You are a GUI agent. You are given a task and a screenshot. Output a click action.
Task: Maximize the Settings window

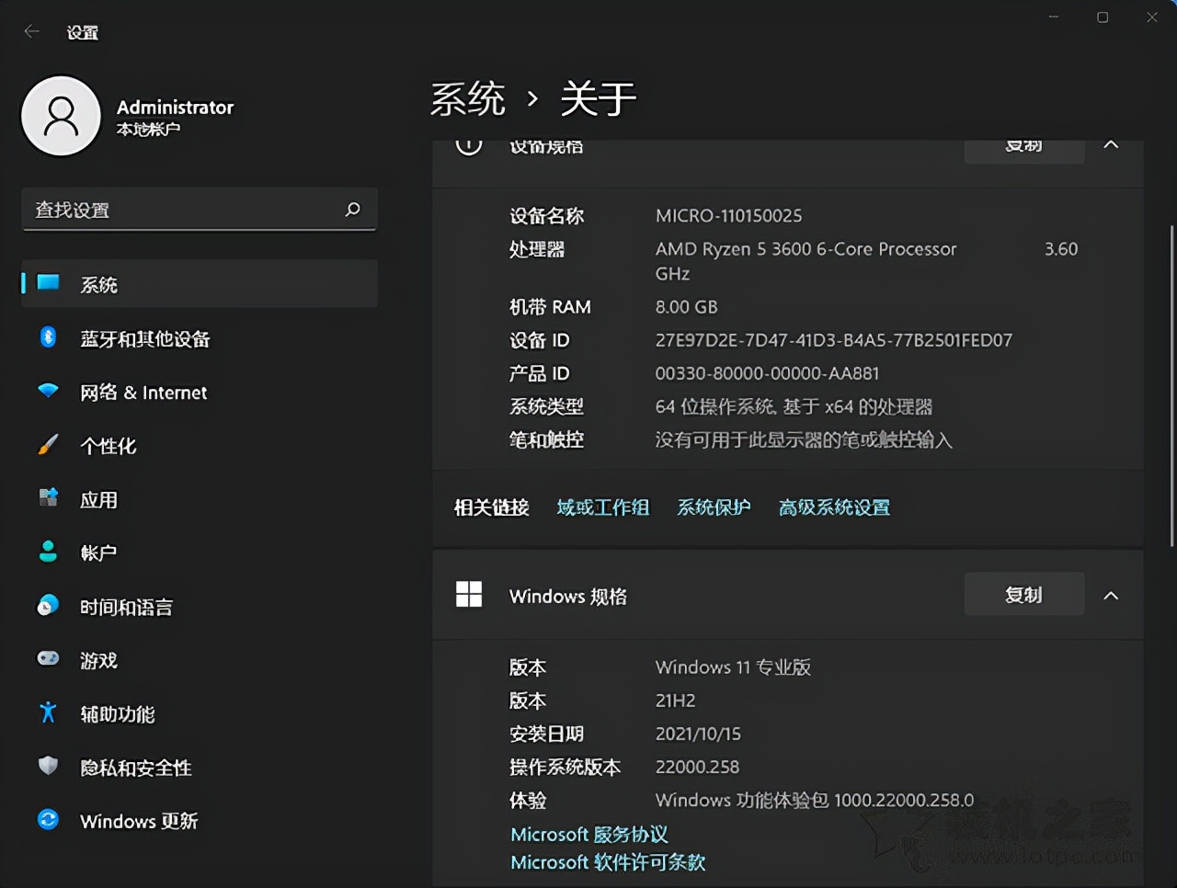pos(1103,17)
